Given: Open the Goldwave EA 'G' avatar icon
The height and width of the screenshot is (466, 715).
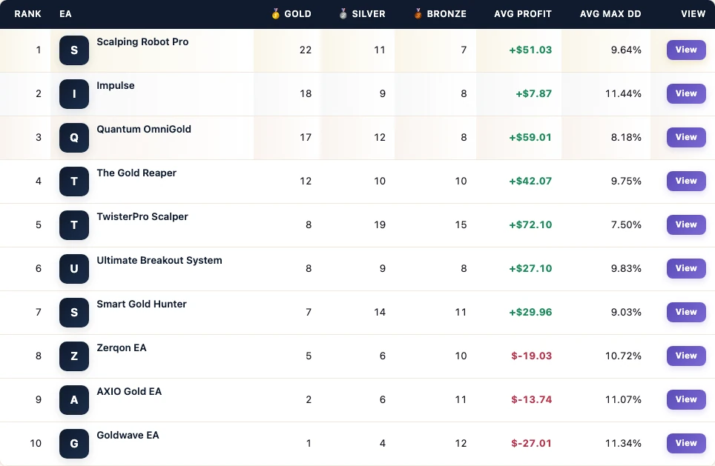Looking at the screenshot, I should (x=74, y=444).
